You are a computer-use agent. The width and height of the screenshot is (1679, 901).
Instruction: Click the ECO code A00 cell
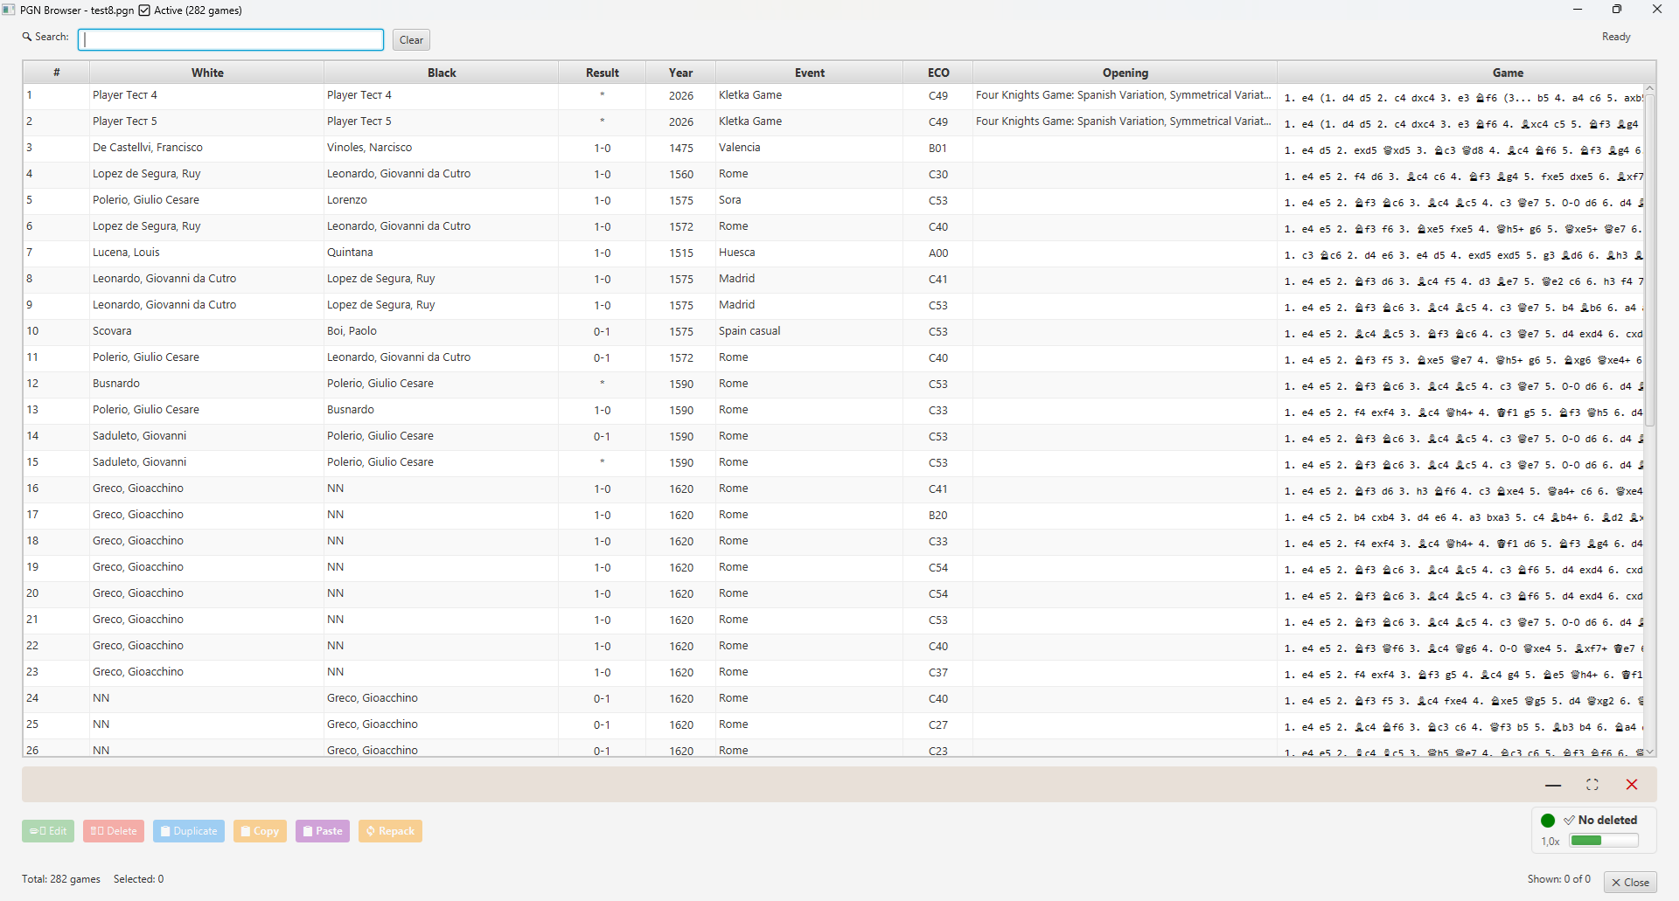[x=938, y=253]
